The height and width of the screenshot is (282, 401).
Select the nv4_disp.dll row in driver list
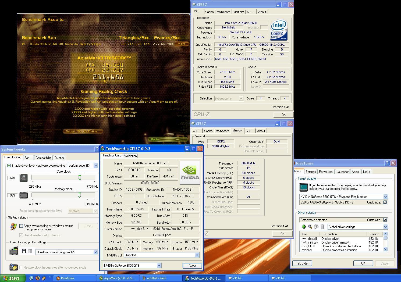(x=342, y=239)
